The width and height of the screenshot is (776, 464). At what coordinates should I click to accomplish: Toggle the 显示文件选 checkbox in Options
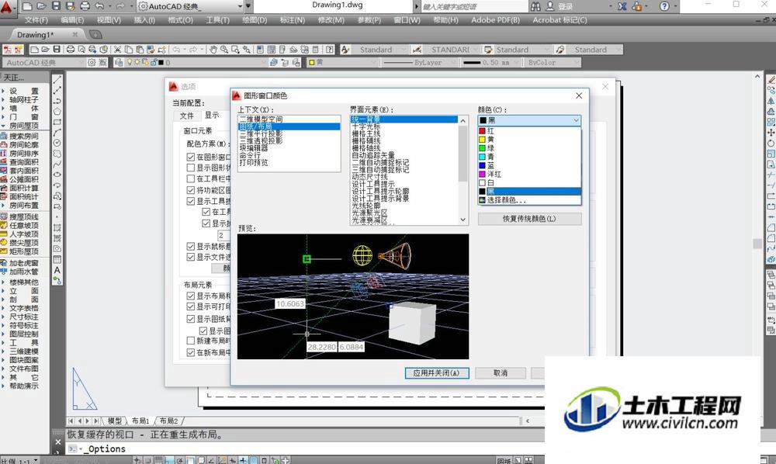(191, 257)
